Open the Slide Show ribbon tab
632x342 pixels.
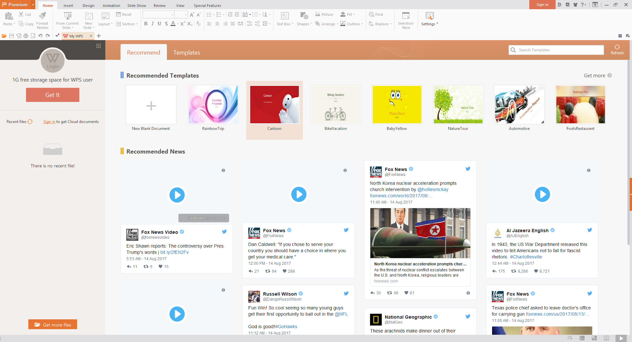[x=137, y=6]
